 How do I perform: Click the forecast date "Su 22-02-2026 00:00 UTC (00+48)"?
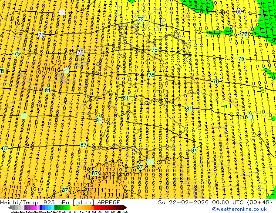coord(215,202)
